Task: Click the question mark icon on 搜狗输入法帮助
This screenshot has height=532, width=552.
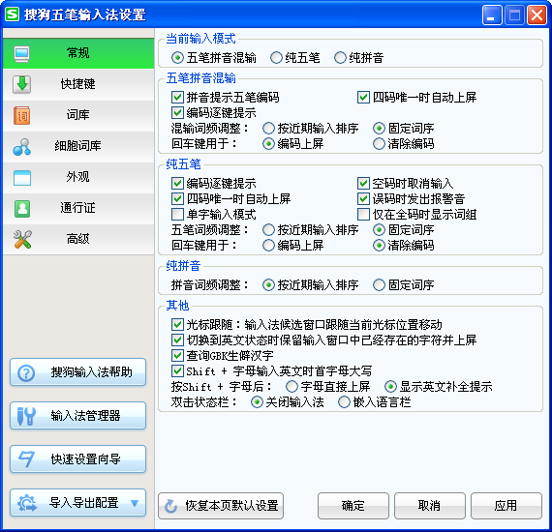Action: pyautogui.click(x=26, y=372)
